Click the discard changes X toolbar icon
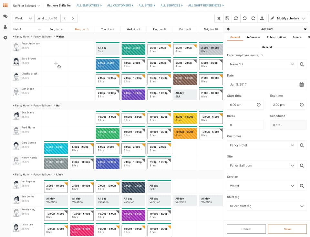The width and height of the screenshot is (310, 237). (x=219, y=18)
